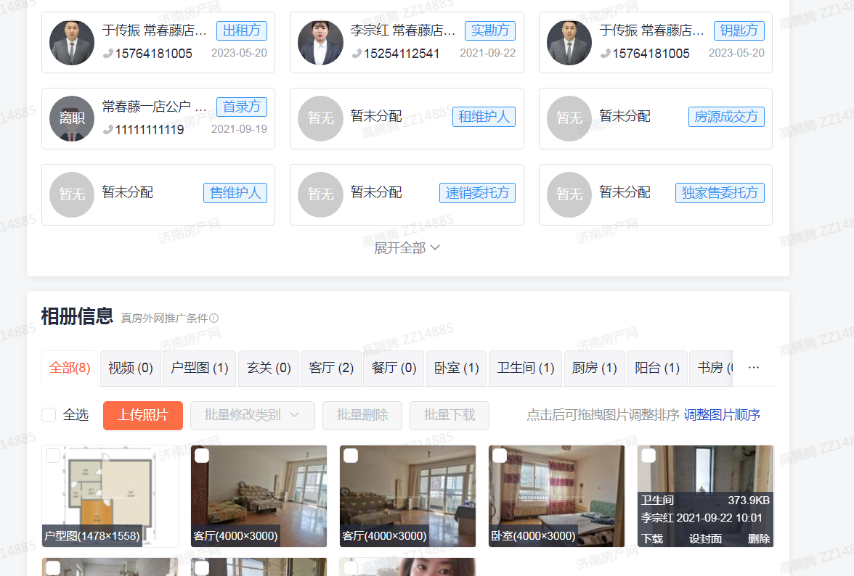The width and height of the screenshot is (854, 576).
Task: Click 下载 on the 卫生间 photo
Action: coord(652,538)
